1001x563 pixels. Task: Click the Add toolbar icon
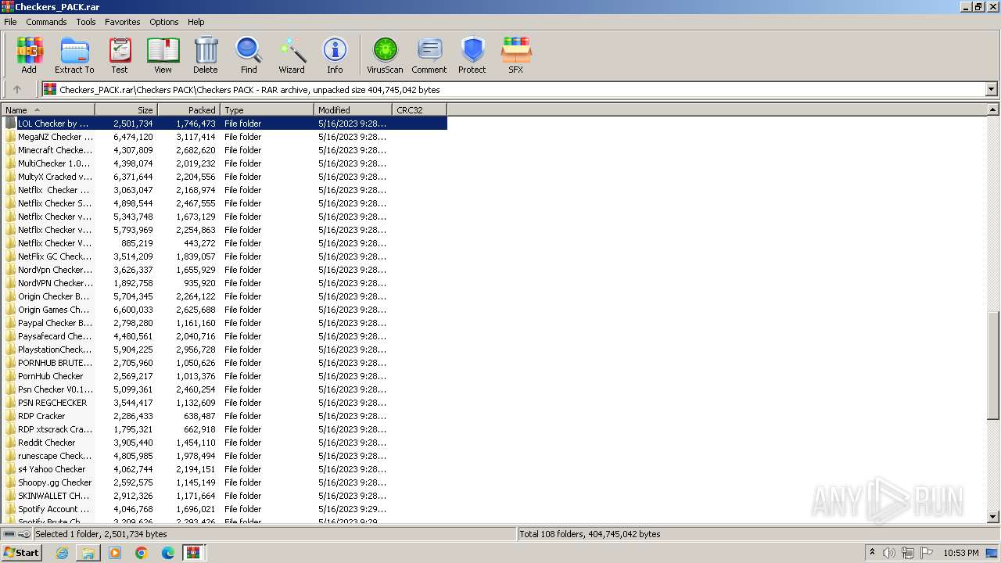(29, 56)
